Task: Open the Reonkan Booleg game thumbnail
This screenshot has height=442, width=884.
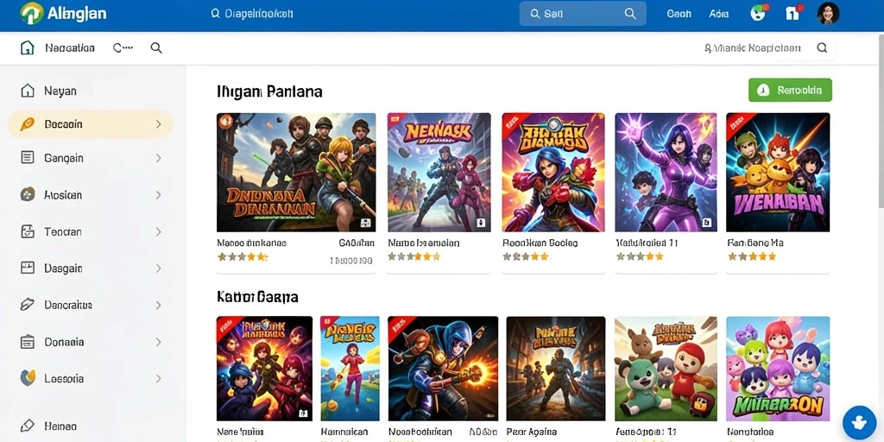Action: [553, 173]
